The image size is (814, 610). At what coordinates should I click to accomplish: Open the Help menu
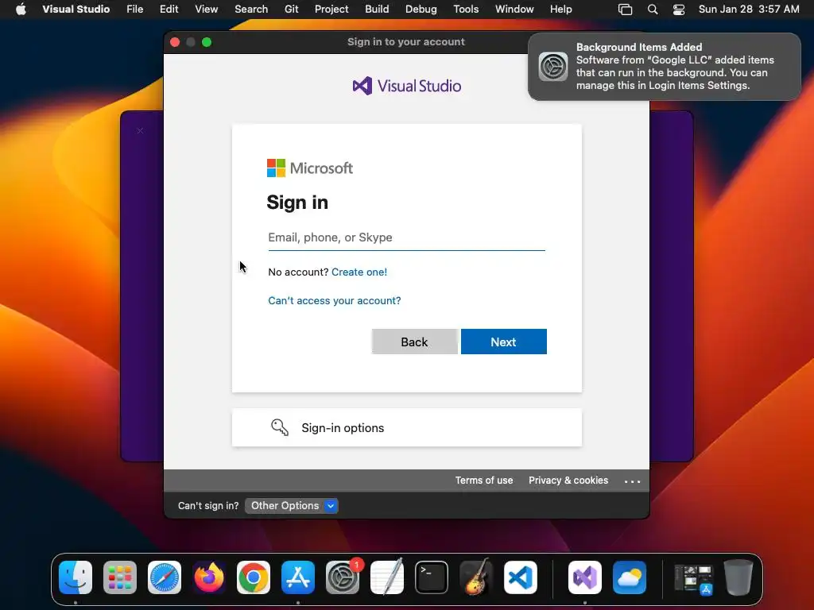(560, 10)
